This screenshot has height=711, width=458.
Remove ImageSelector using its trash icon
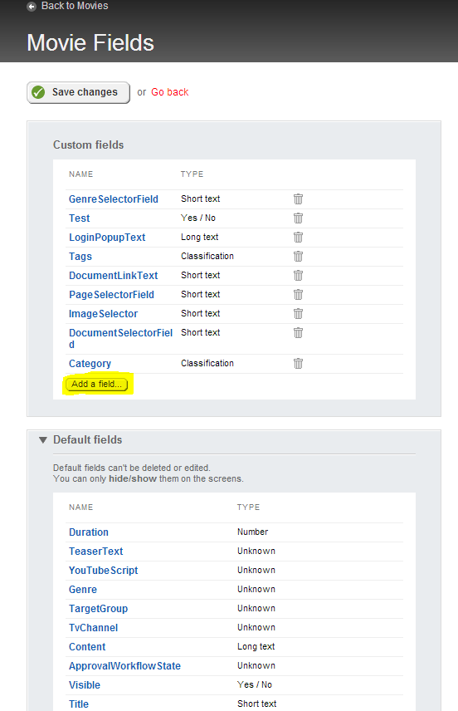coord(298,313)
